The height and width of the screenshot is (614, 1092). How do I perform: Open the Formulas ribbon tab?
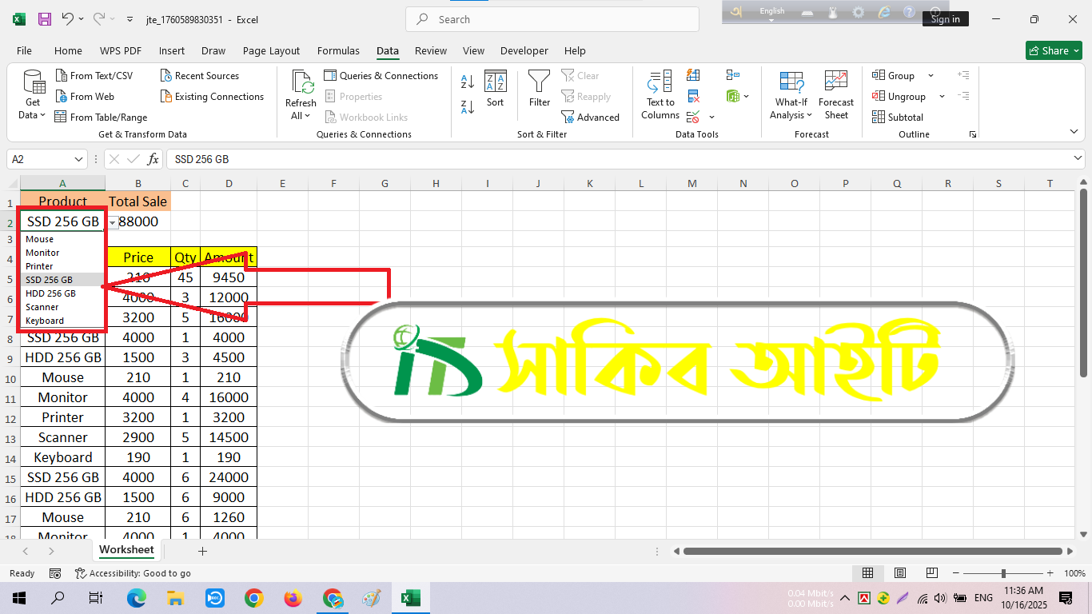338,50
